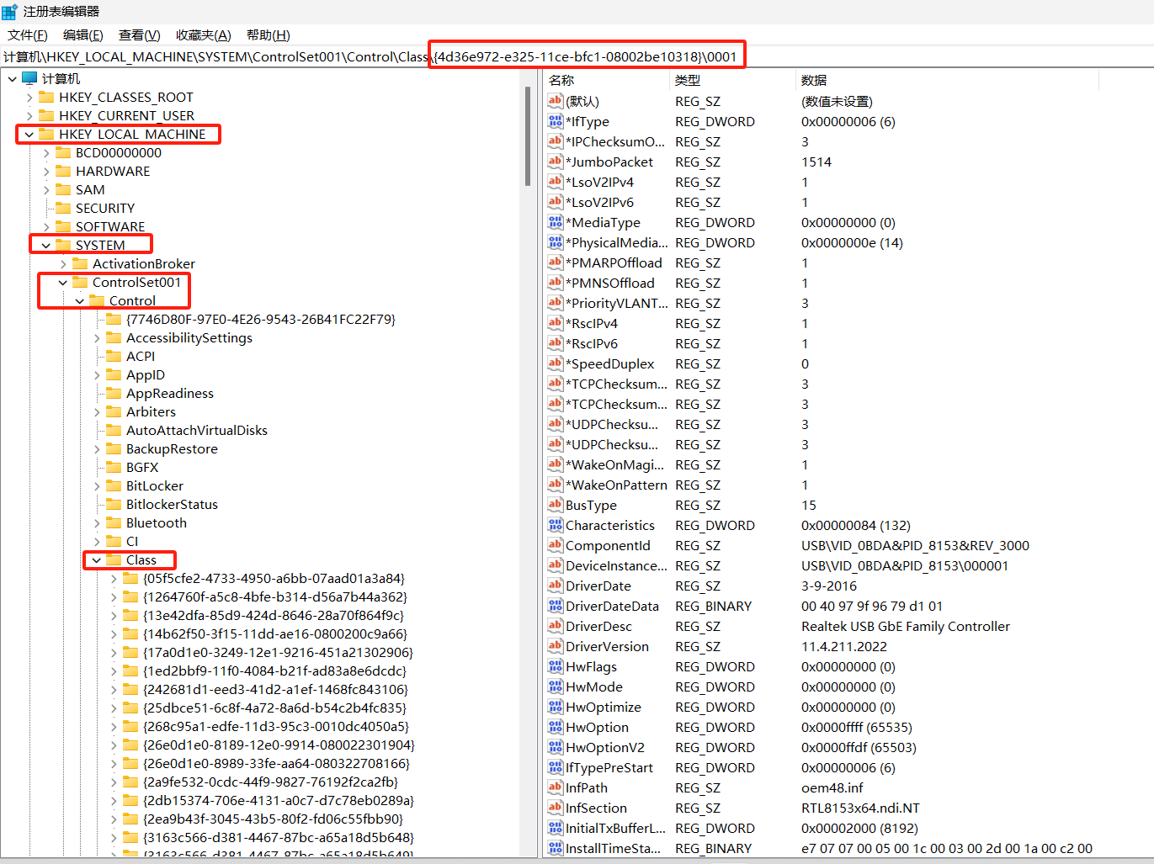Click the icon beside HwOptionV2 value
Screen dimensions: 1154x864
click(555, 747)
